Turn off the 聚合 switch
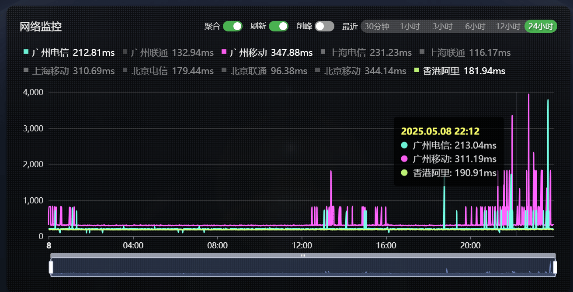The image size is (573, 292). click(x=233, y=26)
